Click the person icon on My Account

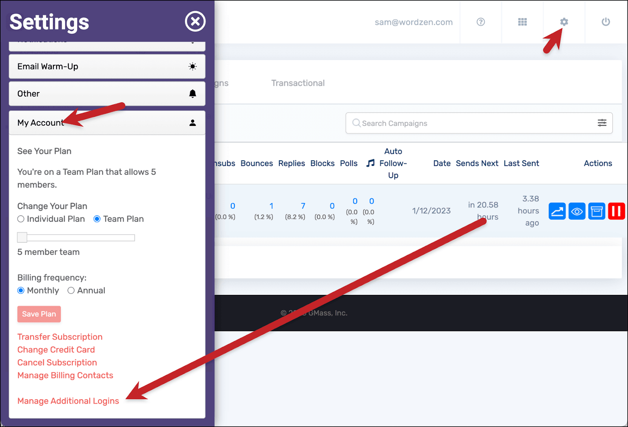[192, 123]
